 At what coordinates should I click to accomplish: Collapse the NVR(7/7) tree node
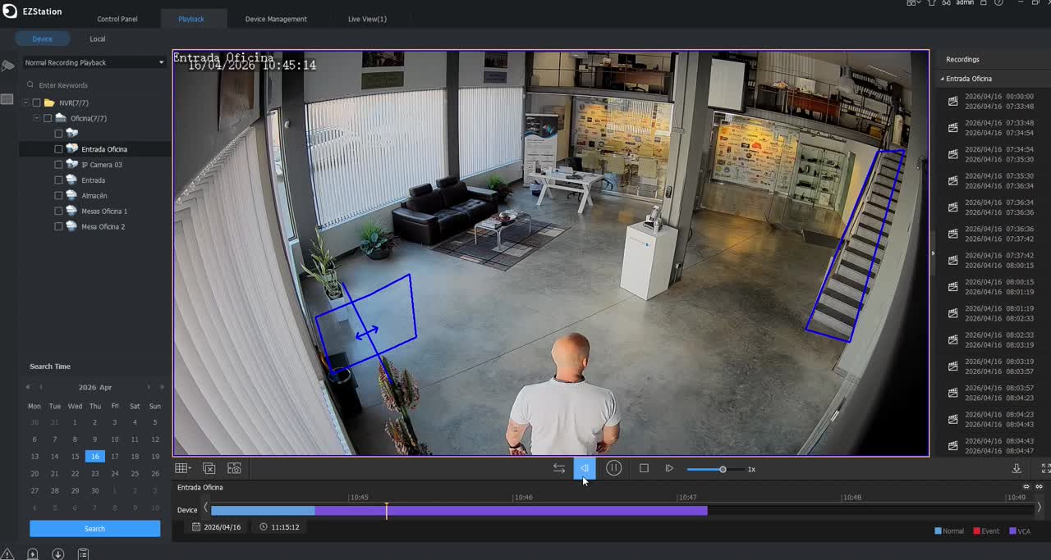25,103
